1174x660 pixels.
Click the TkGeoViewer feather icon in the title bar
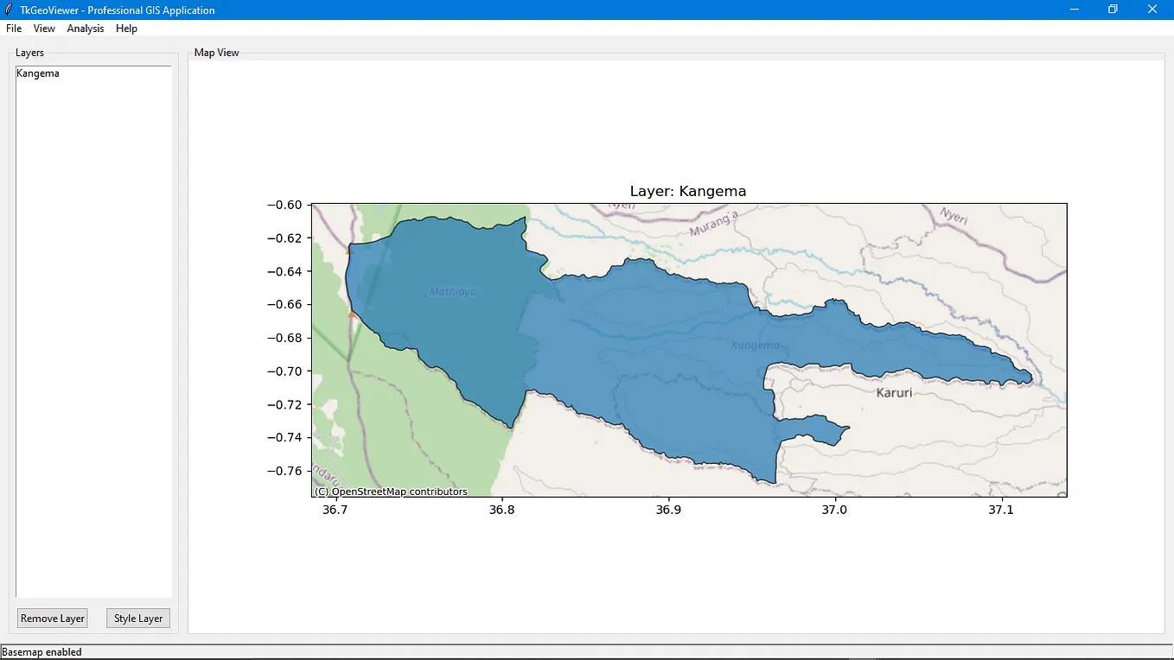[x=9, y=10]
